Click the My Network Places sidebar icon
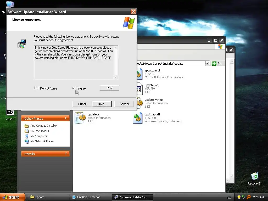268x201 pixels. pyautogui.click(x=27, y=141)
